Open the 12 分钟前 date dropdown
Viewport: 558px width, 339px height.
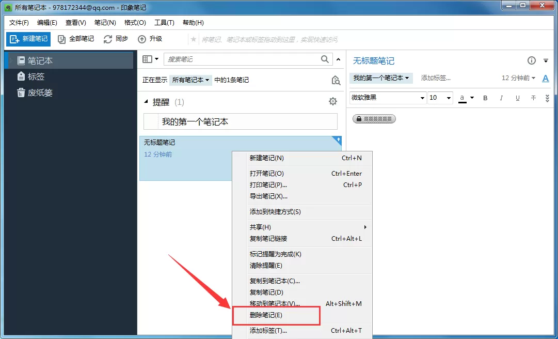(x=518, y=78)
